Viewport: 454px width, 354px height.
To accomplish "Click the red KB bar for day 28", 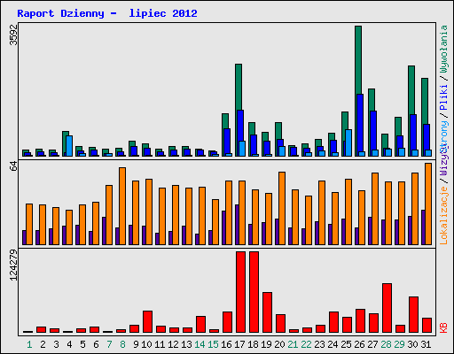I will 387,308.
